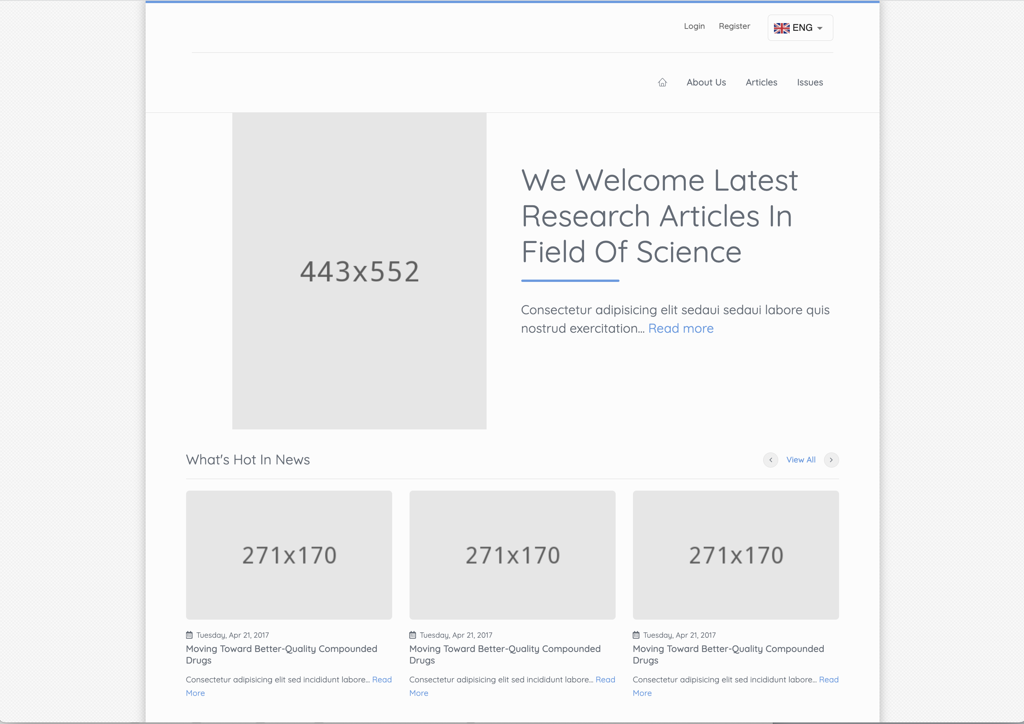Open the About Us menu

pyautogui.click(x=706, y=82)
